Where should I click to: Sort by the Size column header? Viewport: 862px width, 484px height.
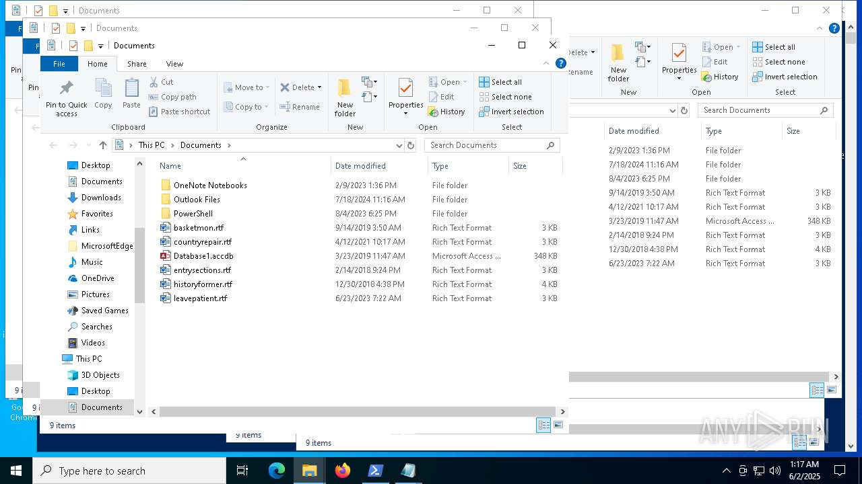point(535,165)
